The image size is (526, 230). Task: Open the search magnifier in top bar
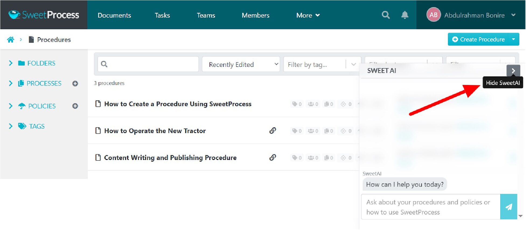coord(386,15)
